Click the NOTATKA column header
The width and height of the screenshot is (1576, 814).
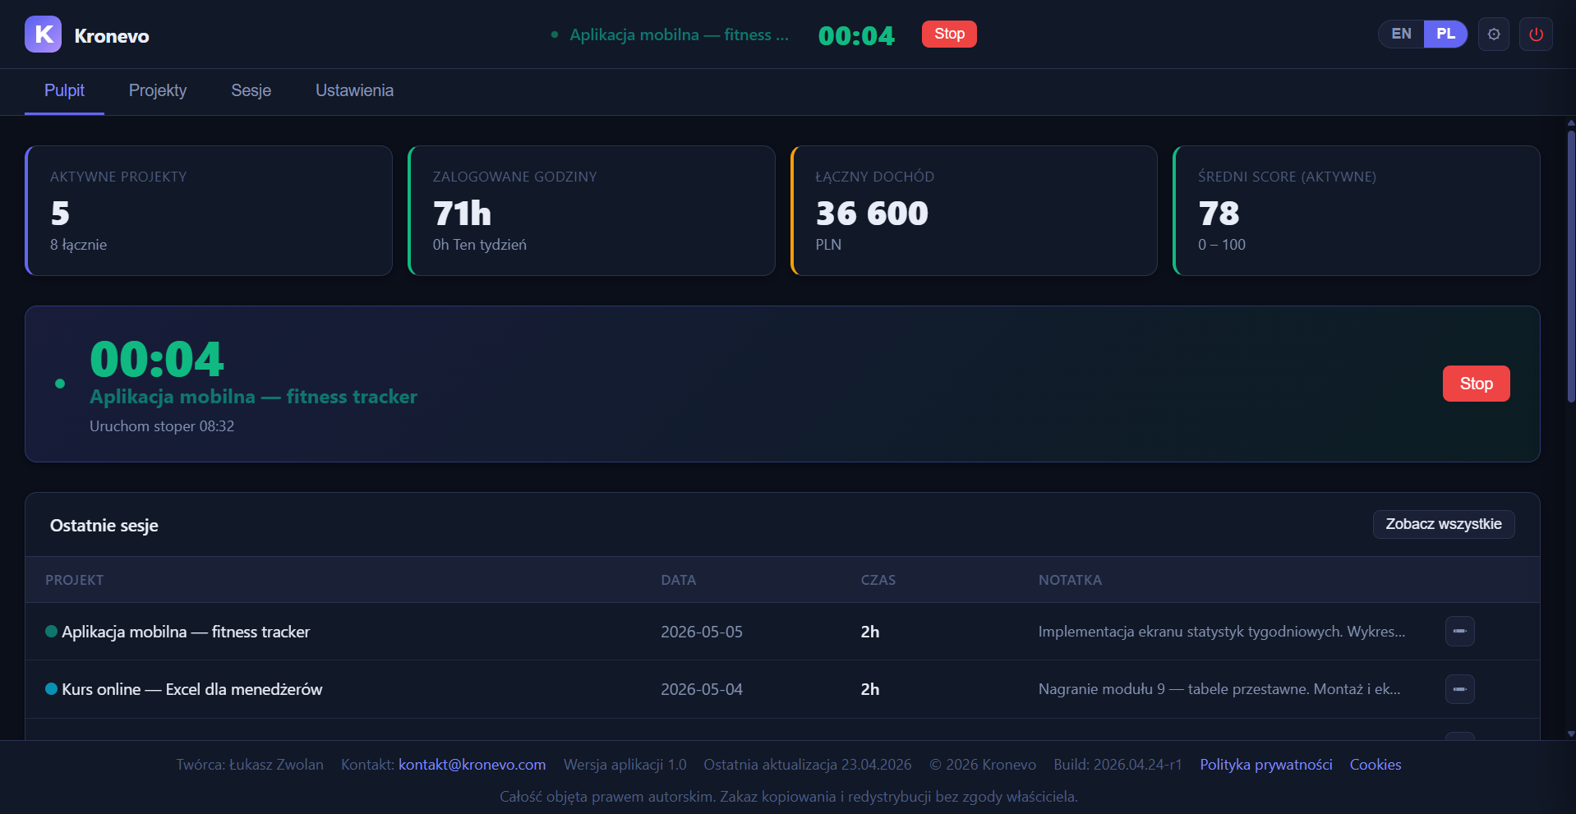click(1070, 580)
